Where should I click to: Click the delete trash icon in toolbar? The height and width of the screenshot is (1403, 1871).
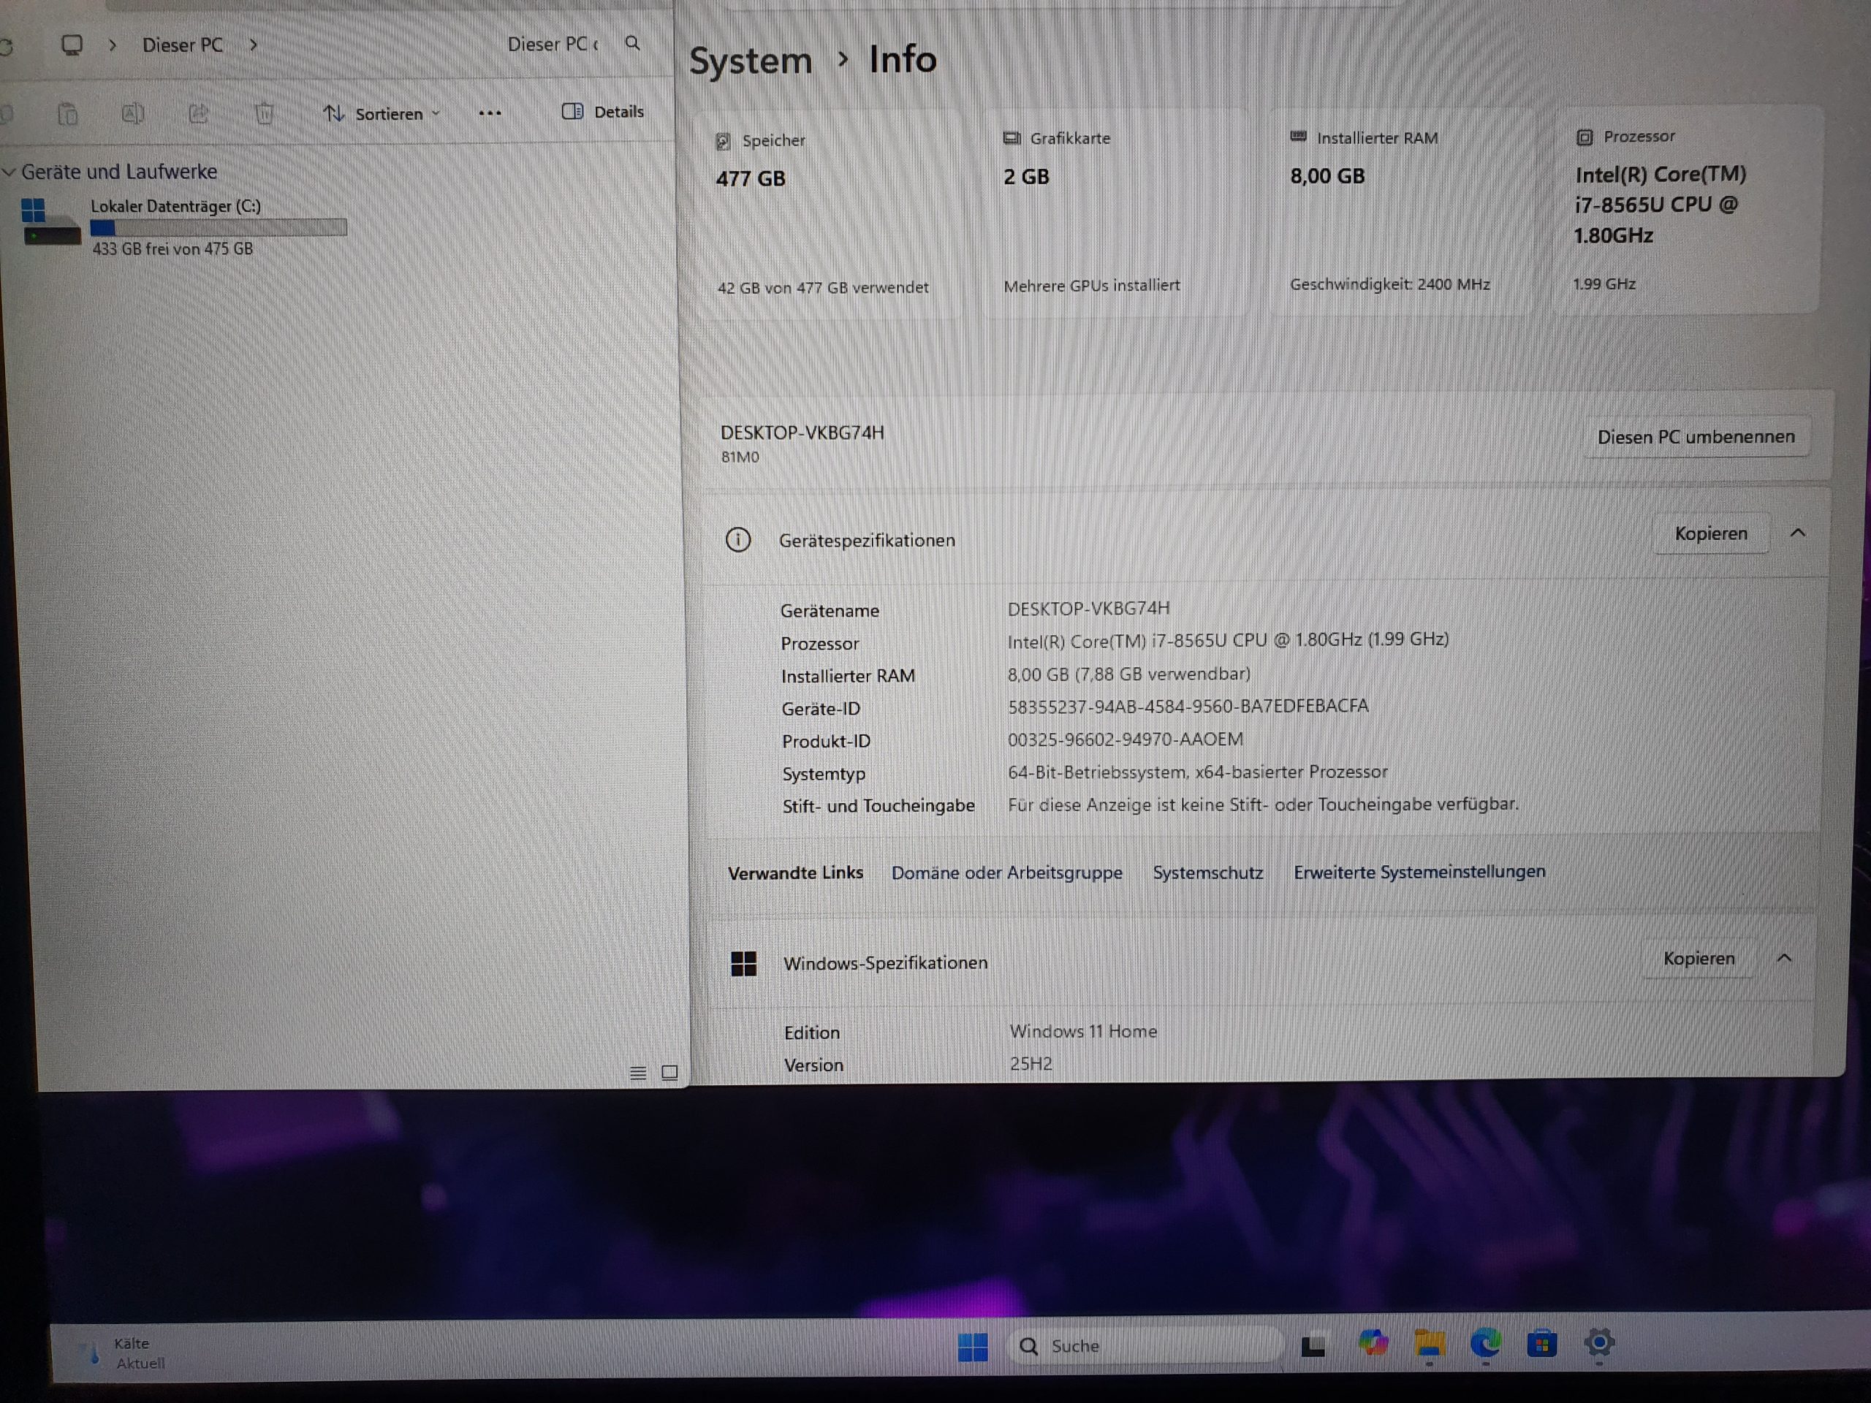click(x=264, y=113)
